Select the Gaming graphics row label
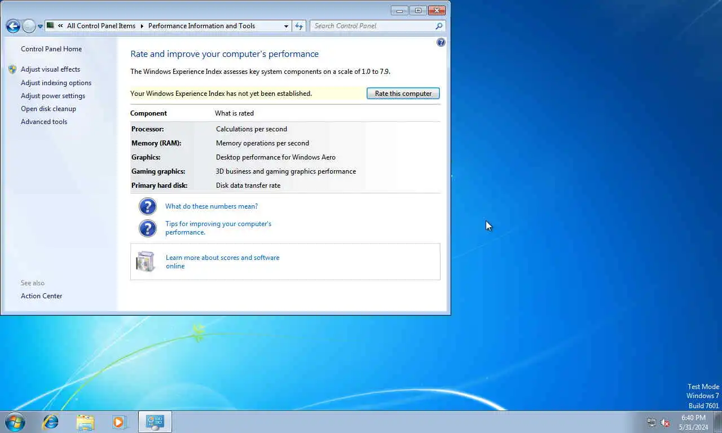Image resolution: width=722 pixels, height=433 pixels. point(159,171)
